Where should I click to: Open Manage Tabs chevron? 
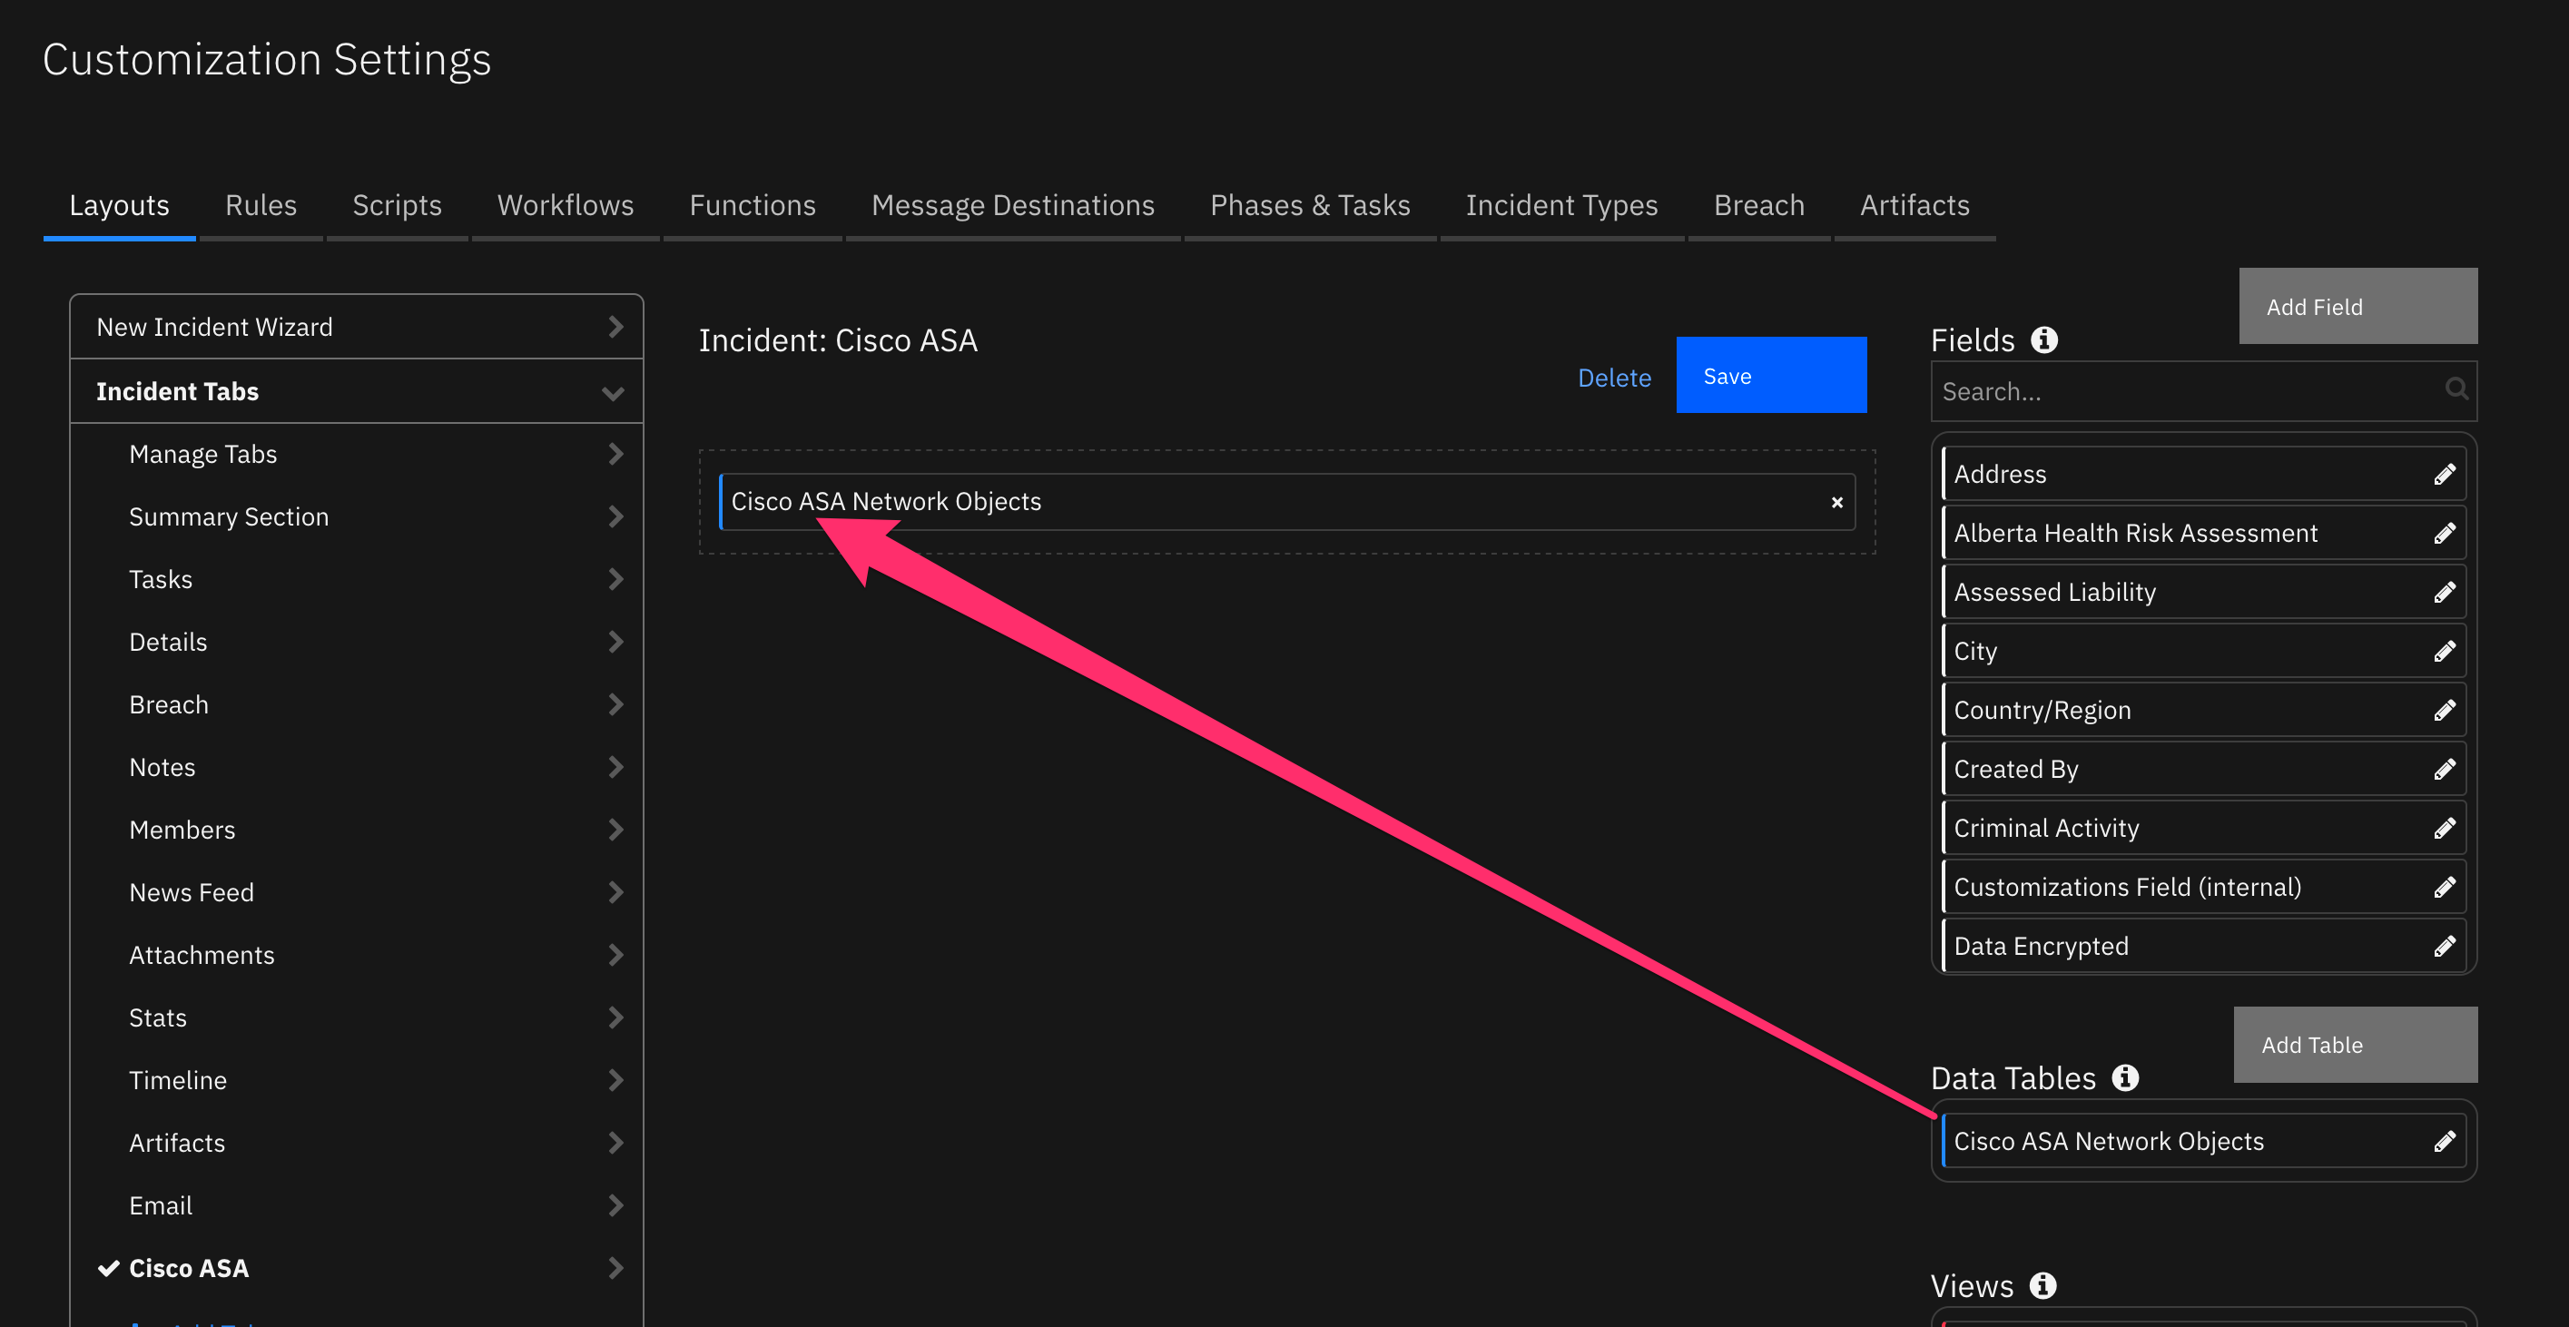(x=615, y=455)
